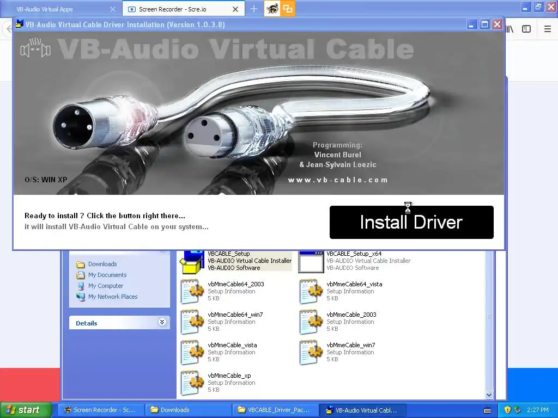Open My Documents in Explorer sidebar
Screen dimensions: 558x418
click(107, 275)
